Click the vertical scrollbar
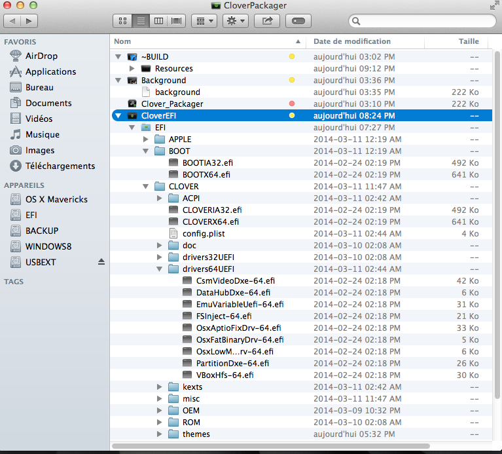Screen dimensions: 502x454 (x=497, y=224)
